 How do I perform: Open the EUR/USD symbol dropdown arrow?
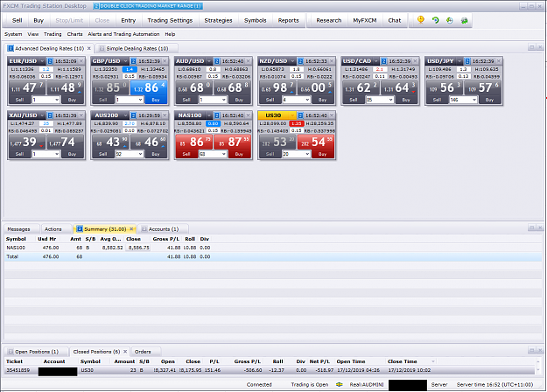click(42, 61)
